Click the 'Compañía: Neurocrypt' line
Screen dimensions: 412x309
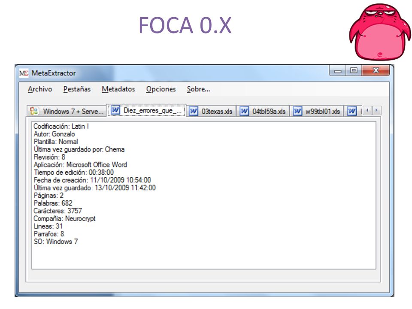pos(65,218)
